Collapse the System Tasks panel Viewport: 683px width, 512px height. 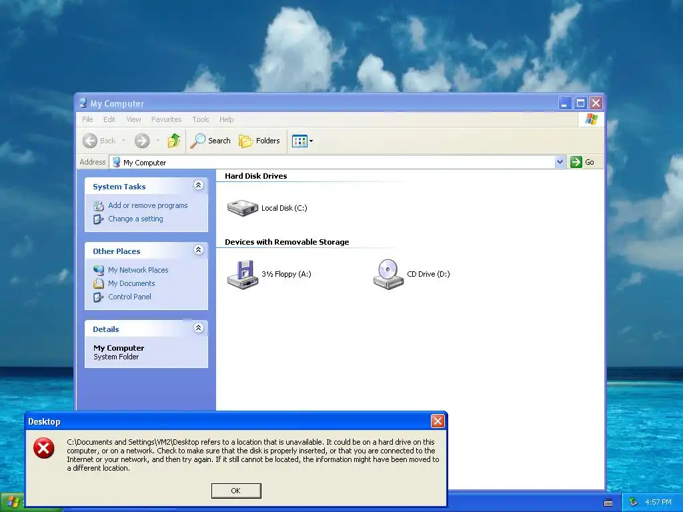[198, 185]
